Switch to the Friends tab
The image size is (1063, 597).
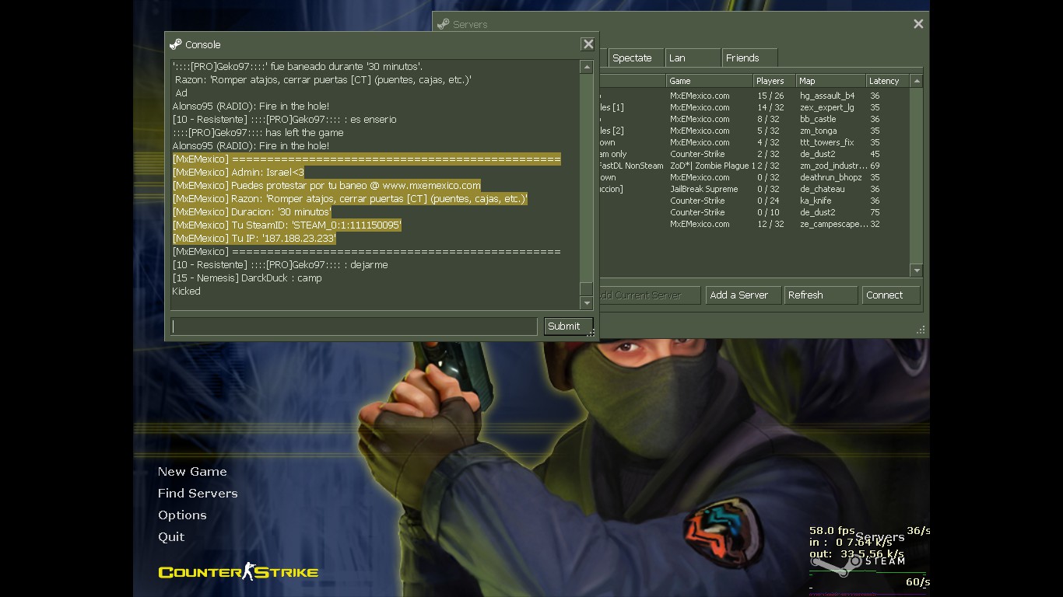pyautogui.click(x=750, y=58)
